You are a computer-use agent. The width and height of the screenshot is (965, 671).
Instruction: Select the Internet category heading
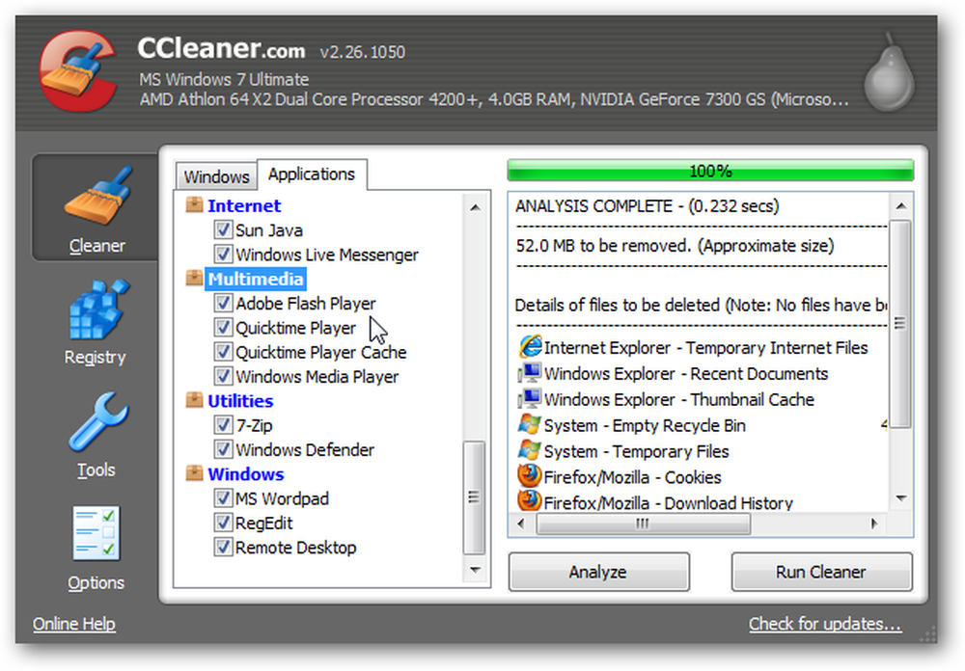(244, 205)
